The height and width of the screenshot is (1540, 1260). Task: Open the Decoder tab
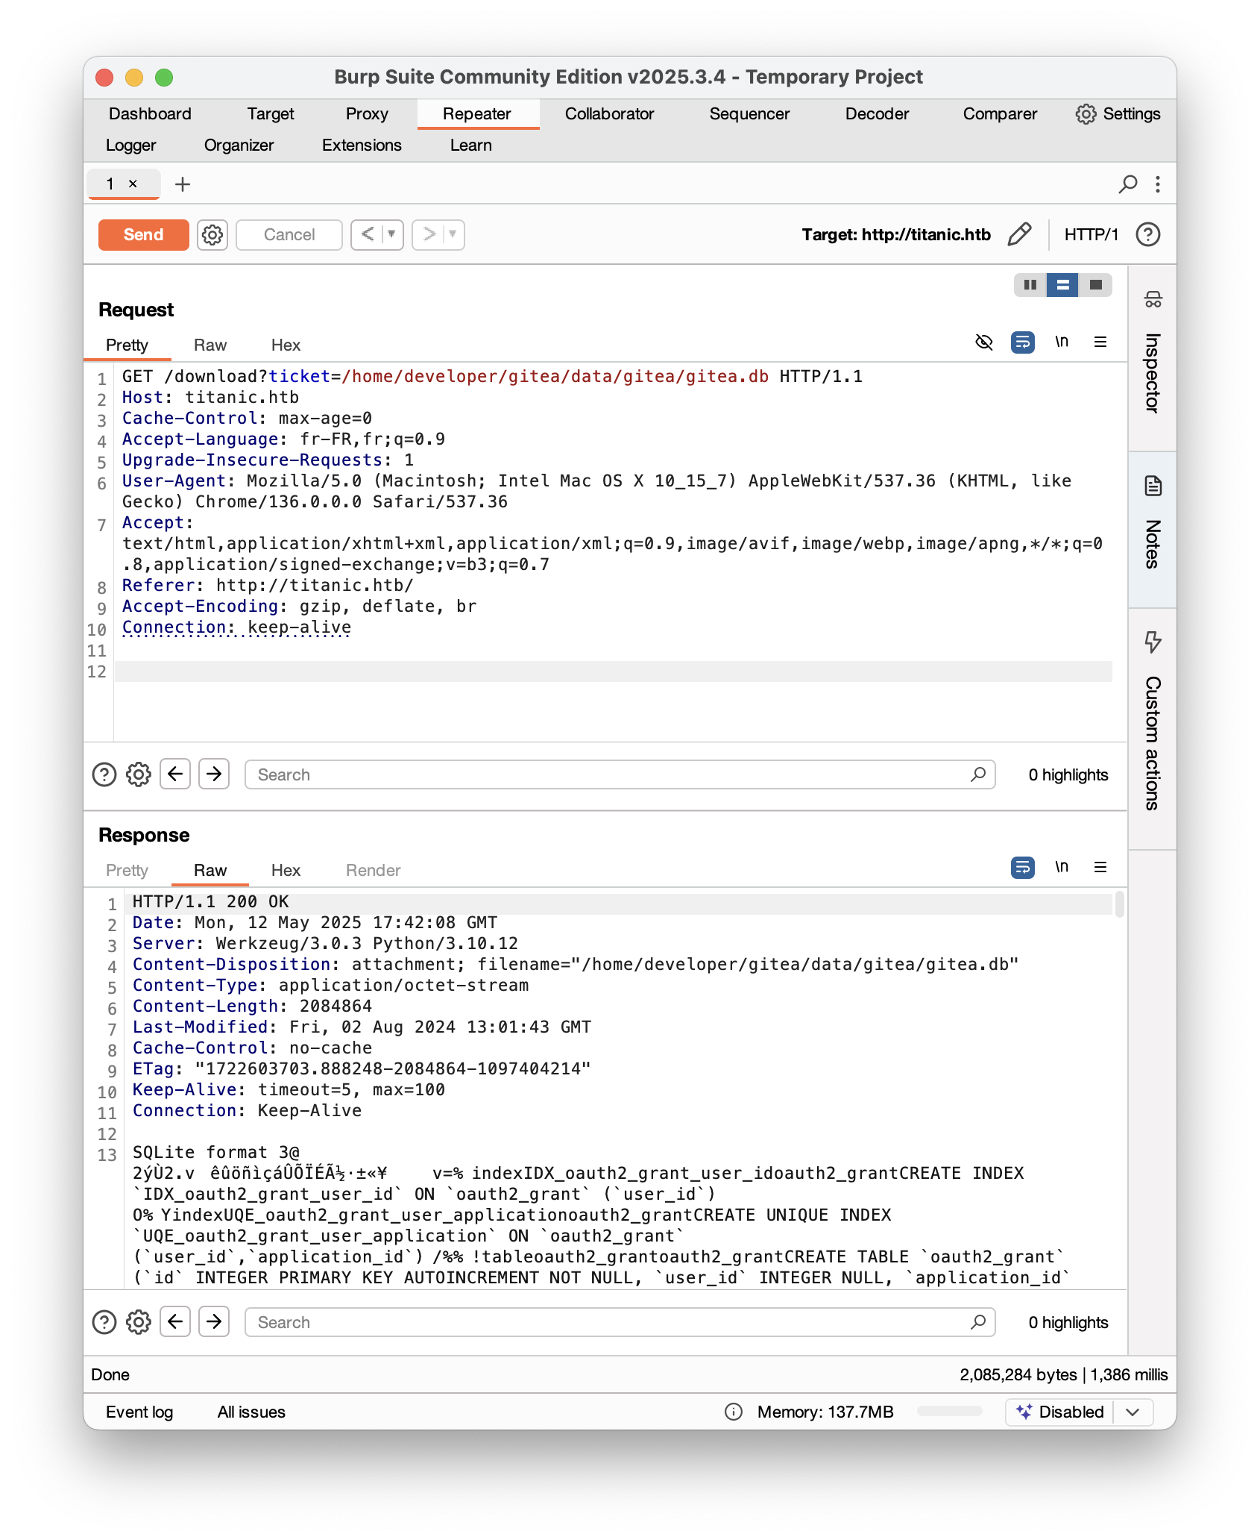(877, 114)
